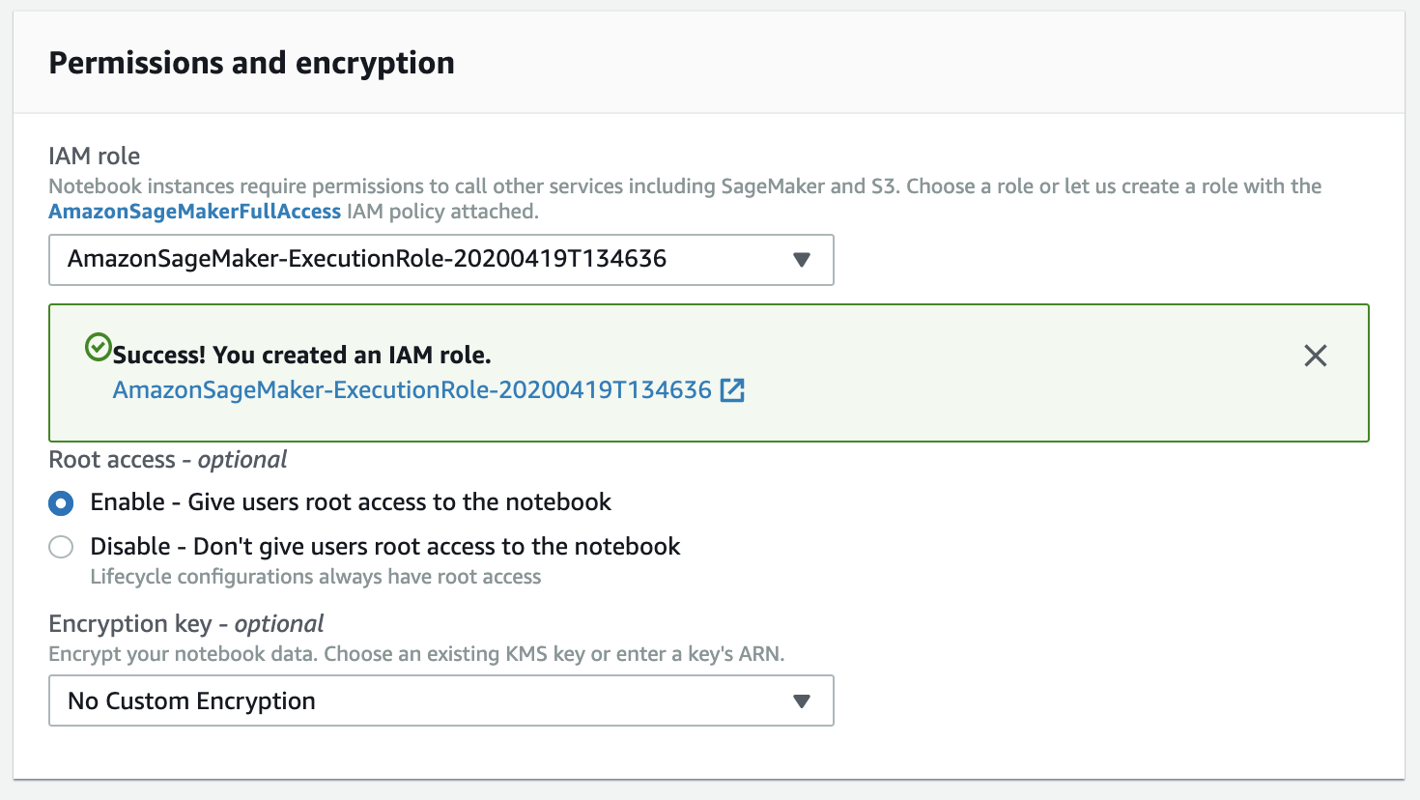Click the 'Permissions and encryption' section heading
This screenshot has height=800, width=1420.
[251, 63]
